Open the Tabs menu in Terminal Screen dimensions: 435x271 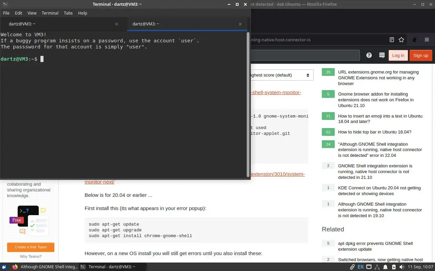pos(68,13)
